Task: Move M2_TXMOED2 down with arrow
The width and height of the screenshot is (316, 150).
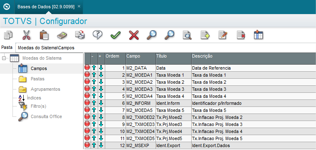Action: (101, 117)
